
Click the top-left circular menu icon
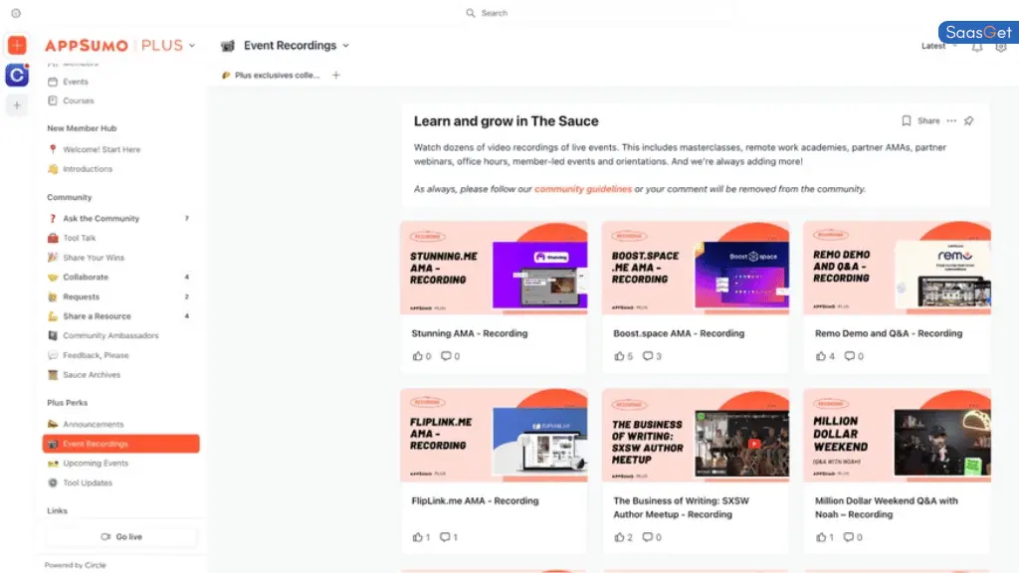pyautogui.click(x=16, y=13)
